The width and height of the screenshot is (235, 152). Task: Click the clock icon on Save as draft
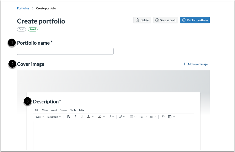tap(157, 20)
